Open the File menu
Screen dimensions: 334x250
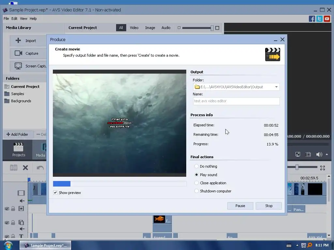tap(6, 19)
